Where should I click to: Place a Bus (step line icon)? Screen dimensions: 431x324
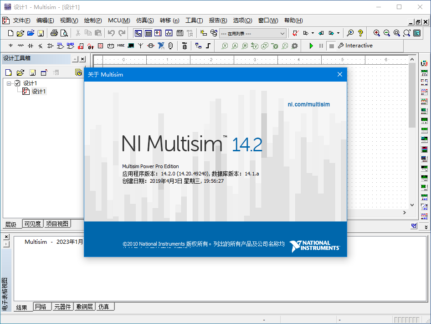click(x=208, y=46)
